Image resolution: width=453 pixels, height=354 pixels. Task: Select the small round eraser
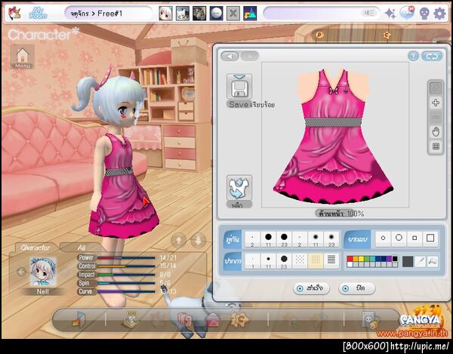point(383,239)
